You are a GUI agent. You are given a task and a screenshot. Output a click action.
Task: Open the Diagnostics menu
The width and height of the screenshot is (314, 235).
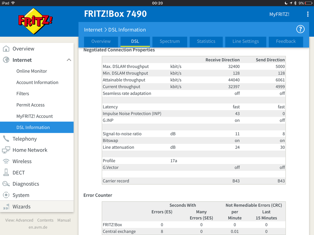click(x=26, y=184)
